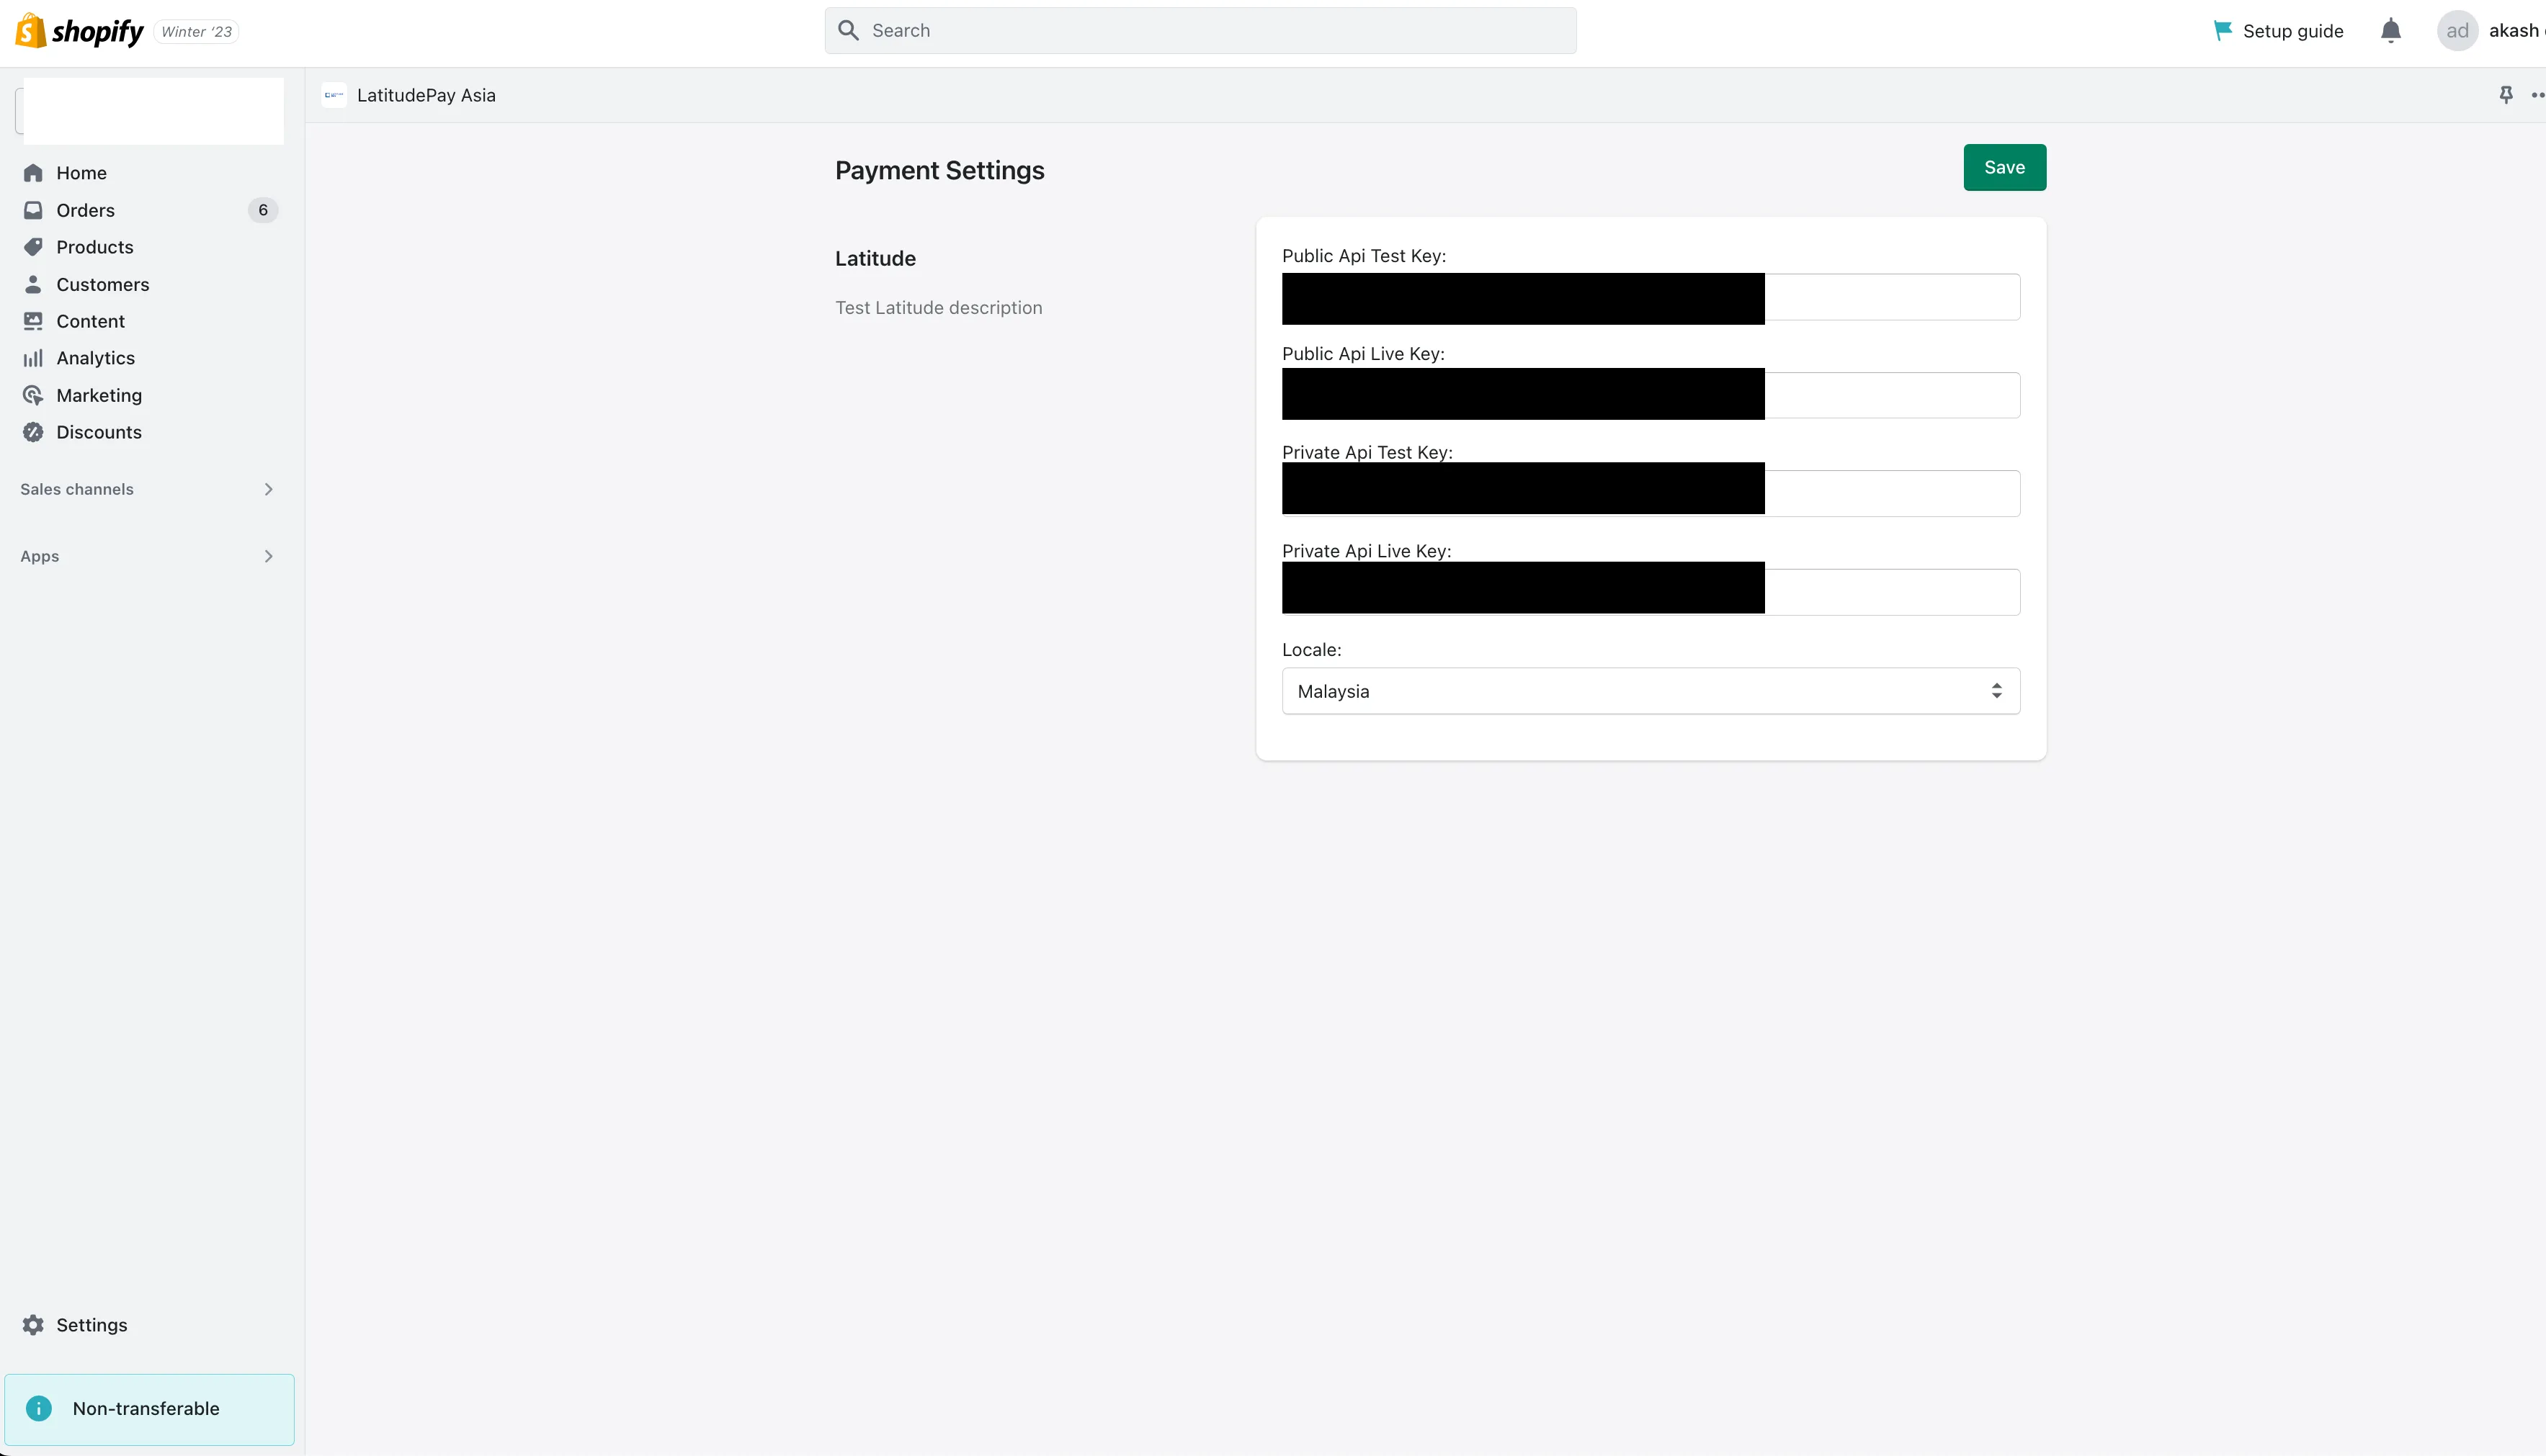The width and height of the screenshot is (2546, 1456).
Task: Open Marketing in the sidebar
Action: (150, 395)
